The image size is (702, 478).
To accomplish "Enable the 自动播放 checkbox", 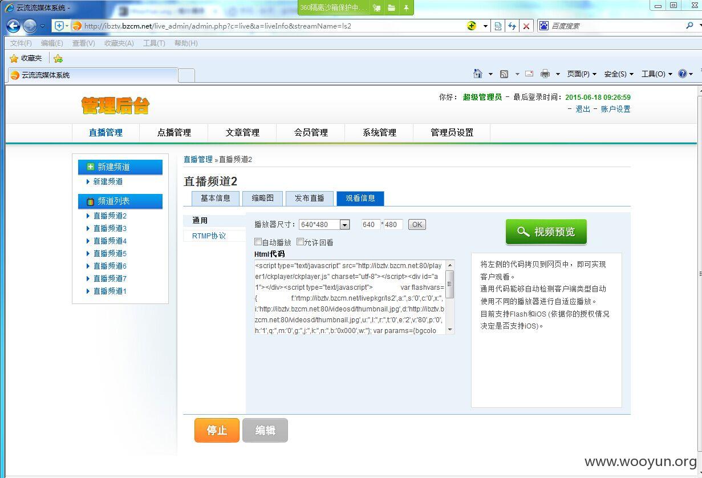I will pos(258,242).
